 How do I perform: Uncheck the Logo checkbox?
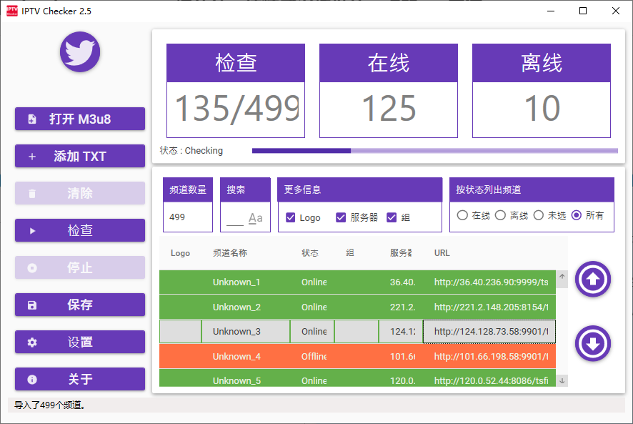[290, 217]
